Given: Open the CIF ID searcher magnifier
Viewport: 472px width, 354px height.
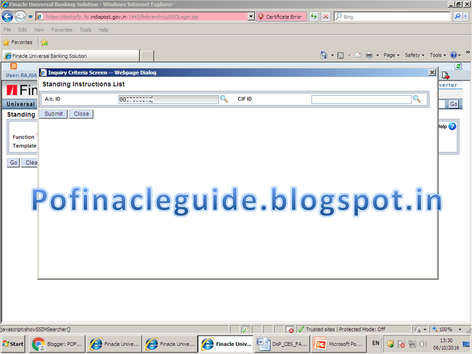Looking at the screenshot, I should pos(417,99).
